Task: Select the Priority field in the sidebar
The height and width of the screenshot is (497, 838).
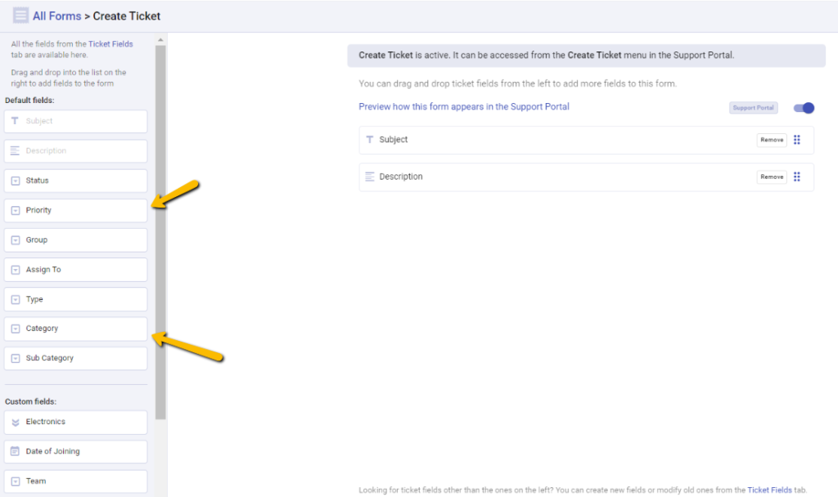Action: tap(75, 209)
